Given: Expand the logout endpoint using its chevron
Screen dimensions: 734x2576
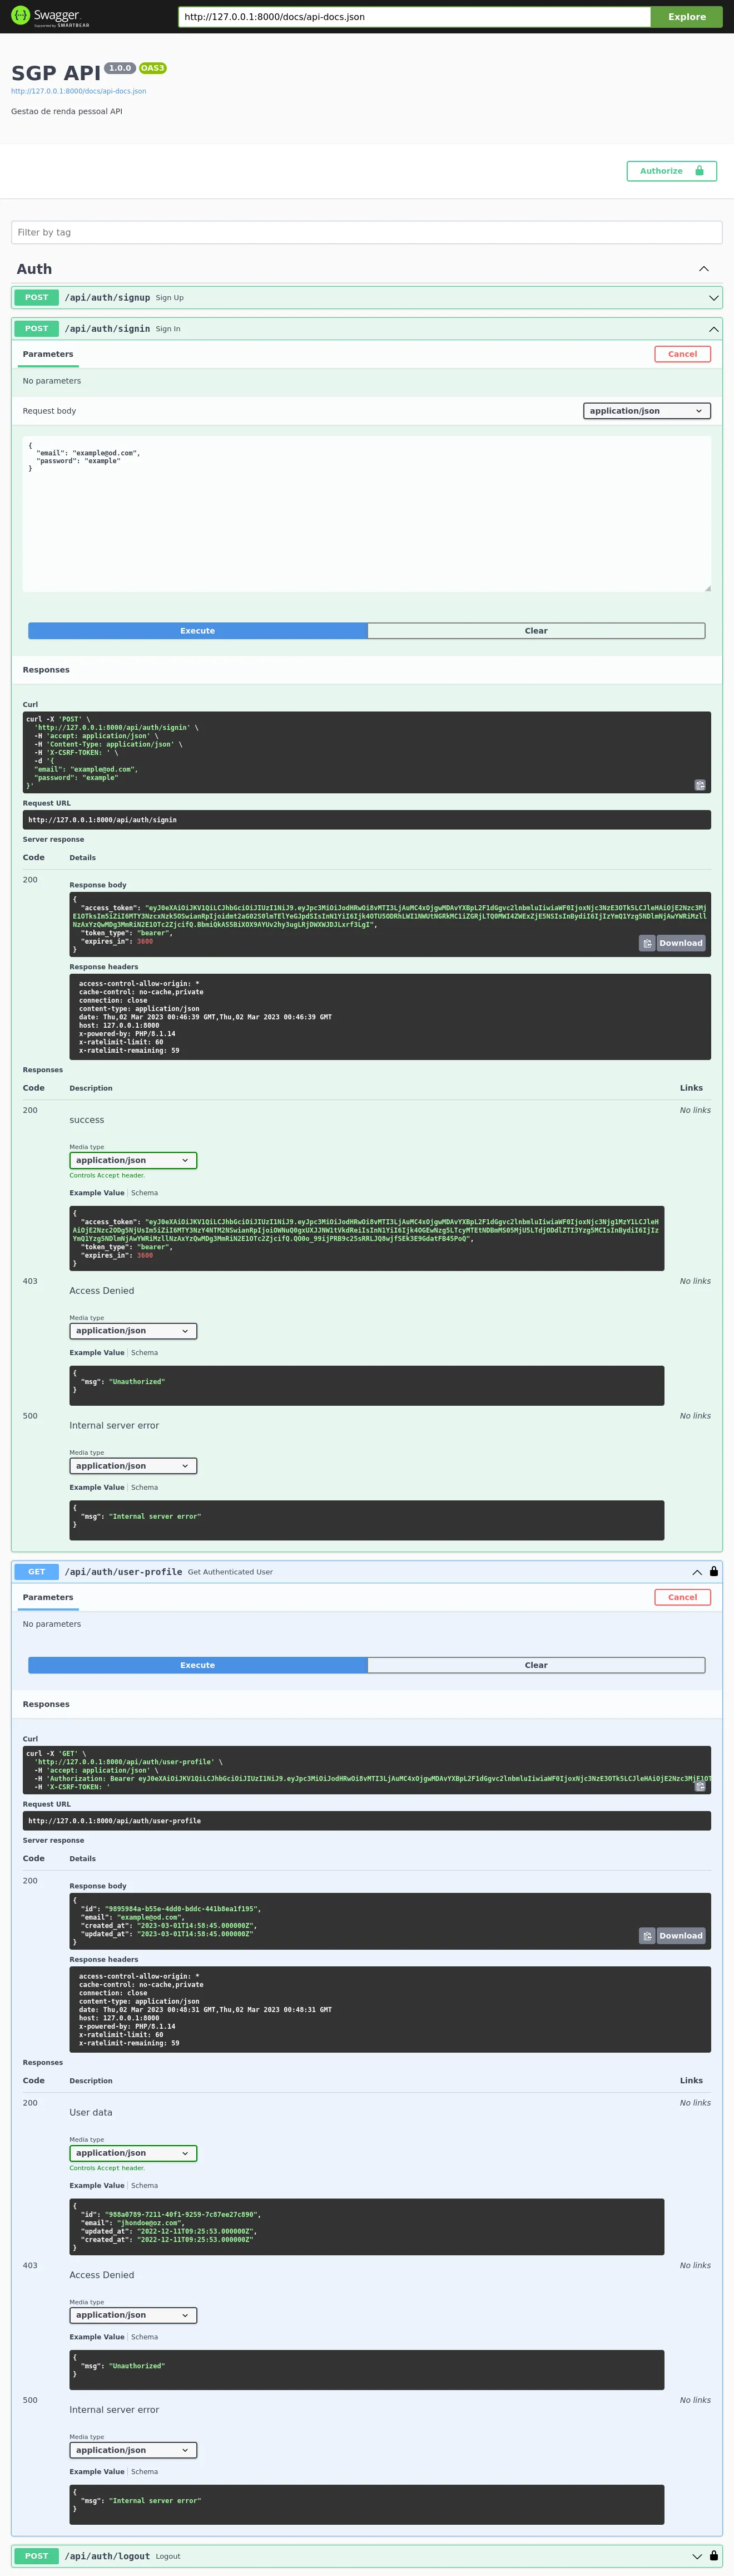Looking at the screenshot, I should 697,2556.
